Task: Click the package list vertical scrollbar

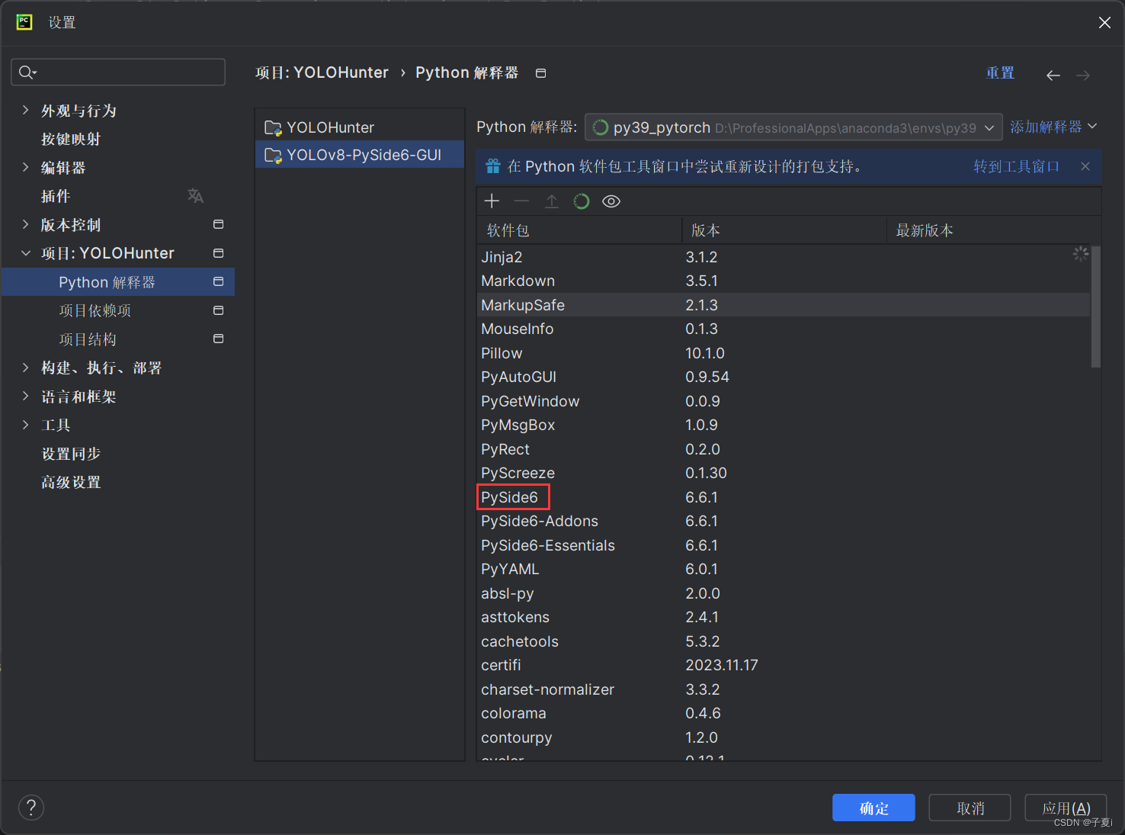Action: (x=1096, y=307)
